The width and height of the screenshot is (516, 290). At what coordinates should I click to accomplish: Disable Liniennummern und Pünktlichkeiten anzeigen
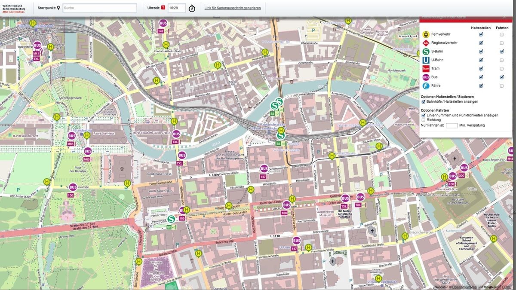(424, 115)
